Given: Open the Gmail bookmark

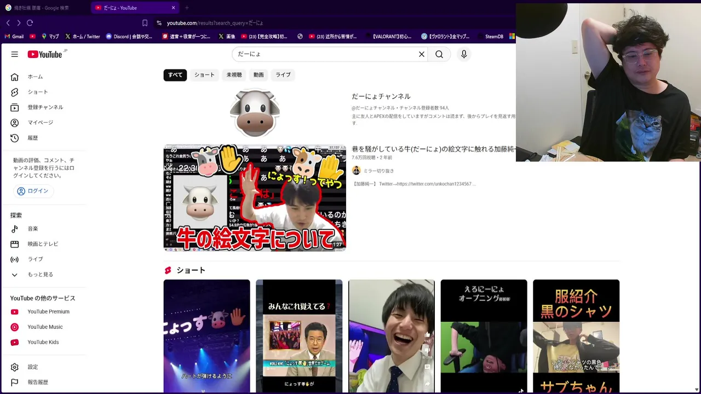Looking at the screenshot, I should [x=14, y=37].
